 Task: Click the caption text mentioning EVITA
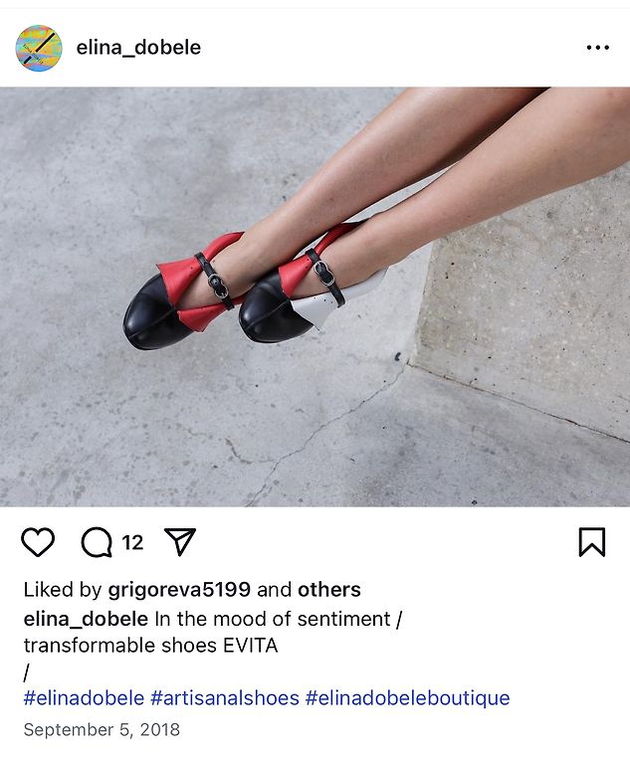tap(150, 645)
